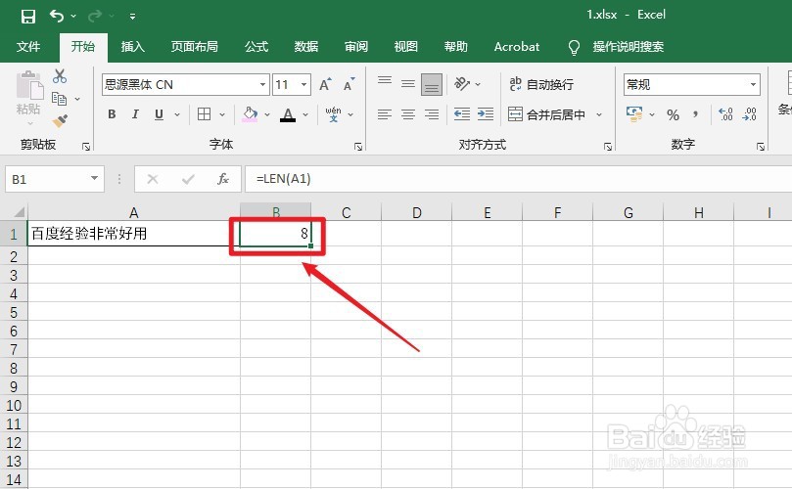The width and height of the screenshot is (792, 489).
Task: Switch to the 页面布局 tab
Action: [x=195, y=47]
